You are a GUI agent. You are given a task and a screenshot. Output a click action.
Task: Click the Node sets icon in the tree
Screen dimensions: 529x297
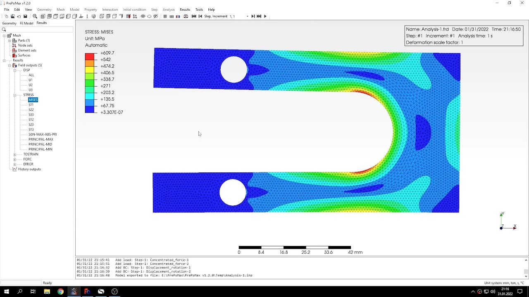click(14, 45)
